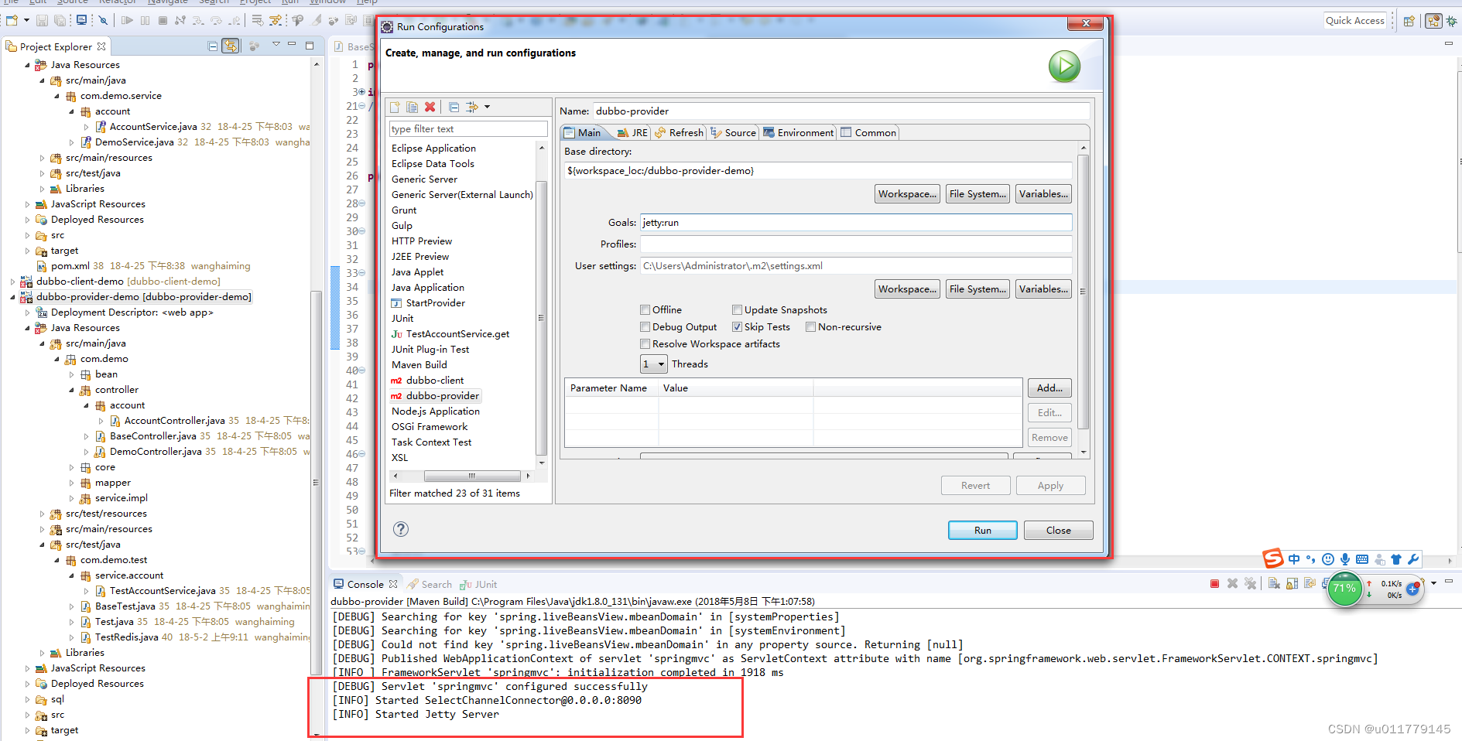Terminate the running dubbo-provider process

click(1214, 583)
